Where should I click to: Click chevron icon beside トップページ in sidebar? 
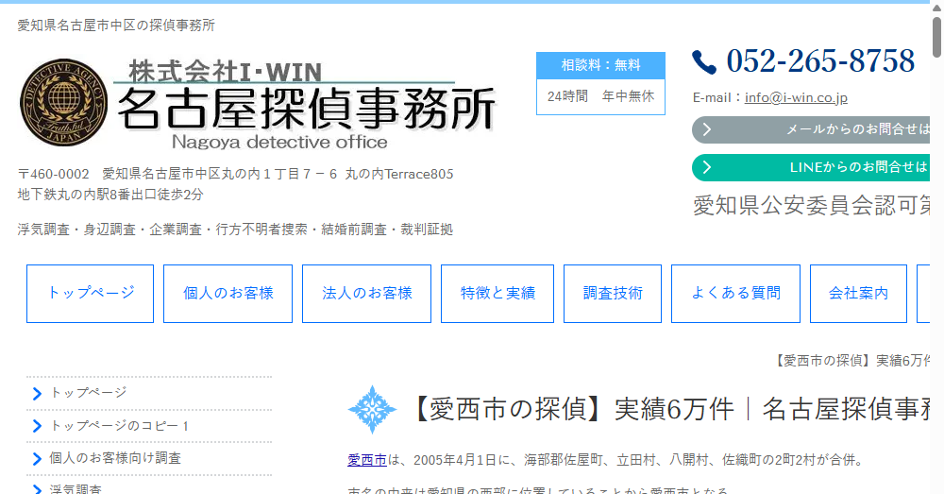click(37, 394)
